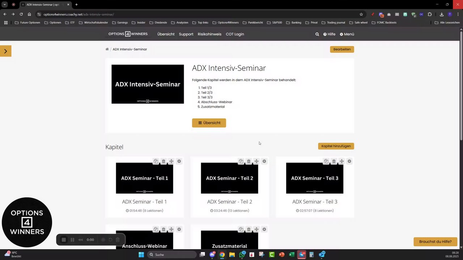Open settings gear for Teil 1 chapter
Screen dimensions: 463x260
coord(179,161)
